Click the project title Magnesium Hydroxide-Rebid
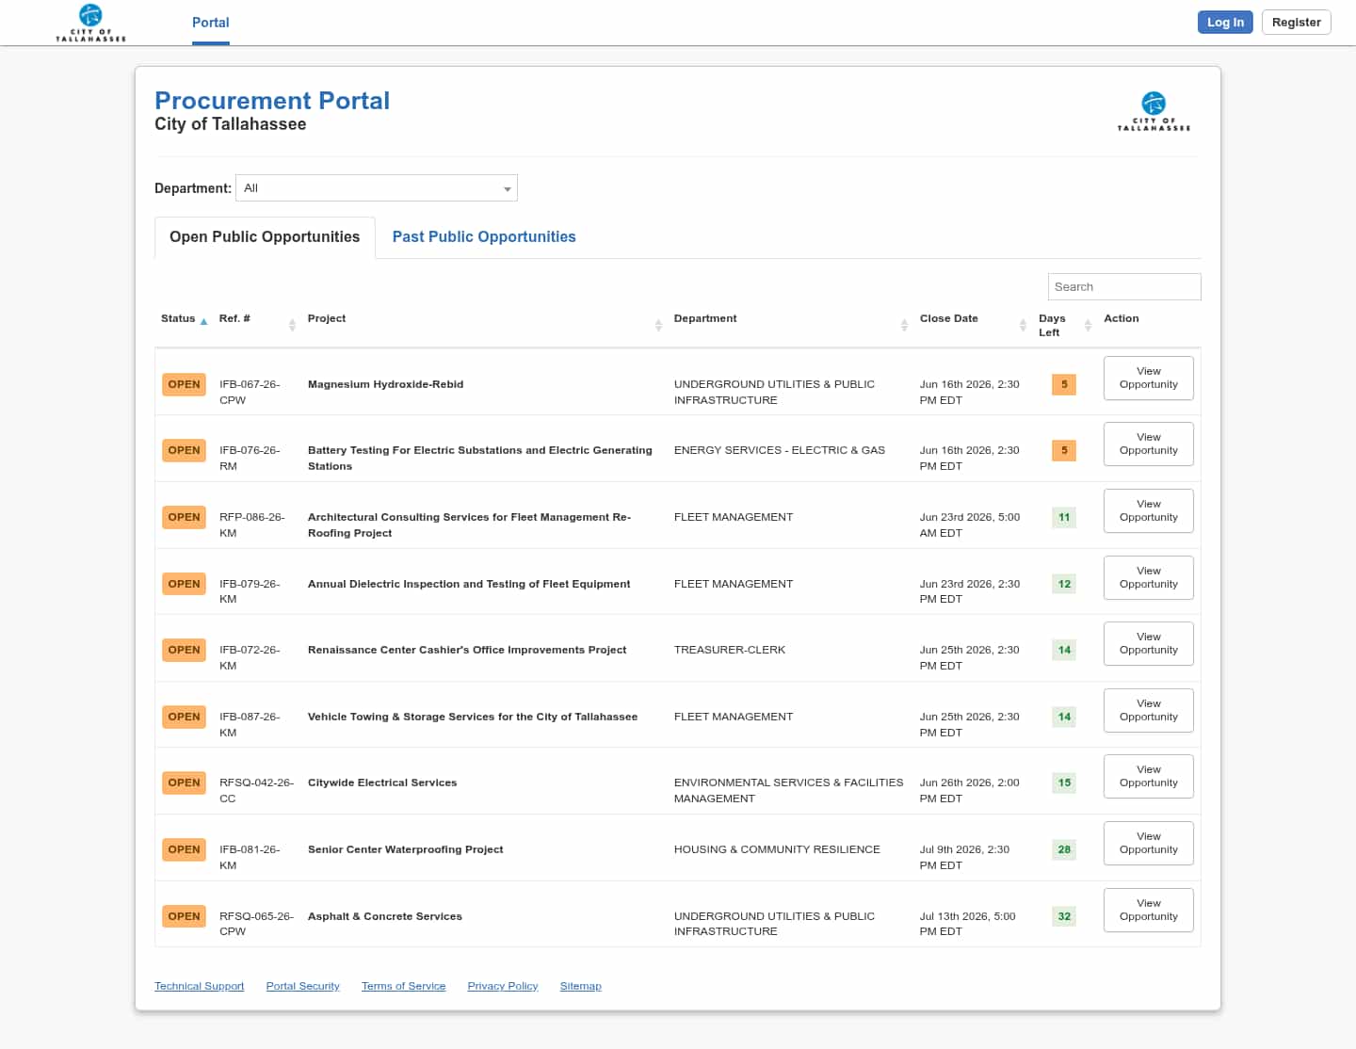The image size is (1356, 1049). (385, 384)
